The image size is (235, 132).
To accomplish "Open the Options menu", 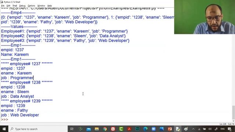I will 31,6.
